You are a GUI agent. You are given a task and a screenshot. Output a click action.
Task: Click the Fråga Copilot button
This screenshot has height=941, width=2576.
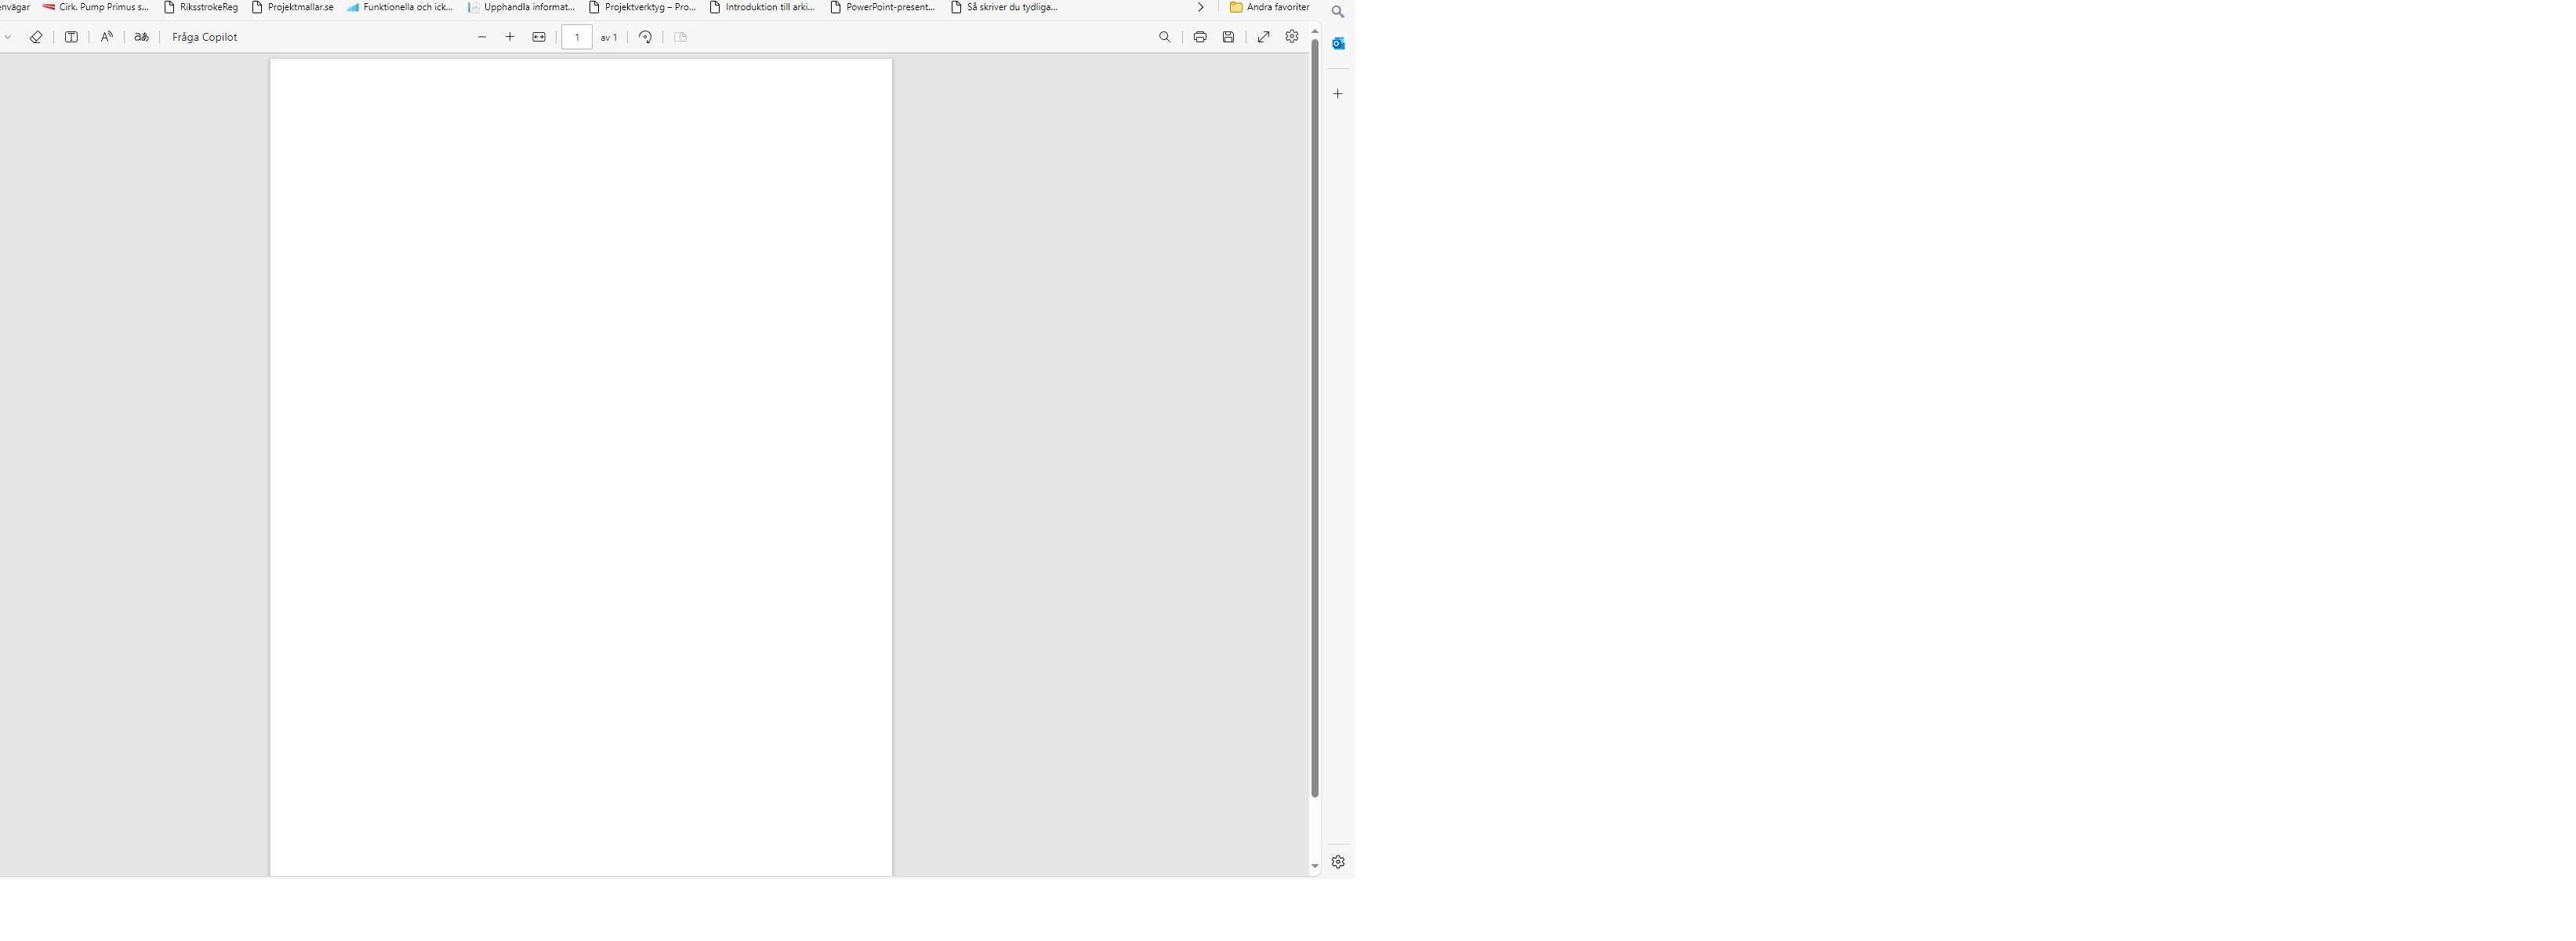[204, 37]
